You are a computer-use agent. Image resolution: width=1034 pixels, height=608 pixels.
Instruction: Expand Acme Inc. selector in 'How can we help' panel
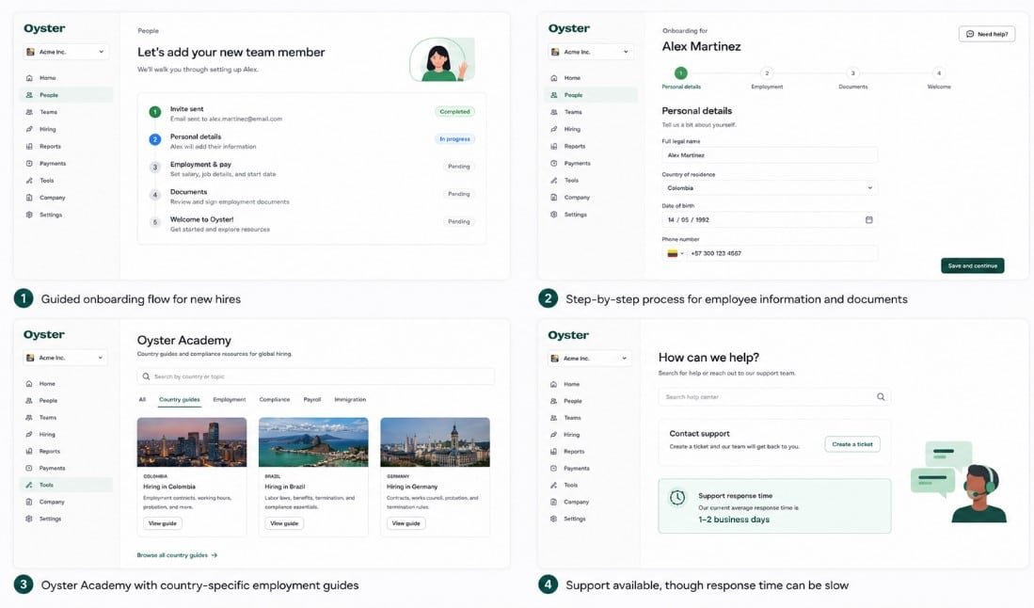point(590,358)
